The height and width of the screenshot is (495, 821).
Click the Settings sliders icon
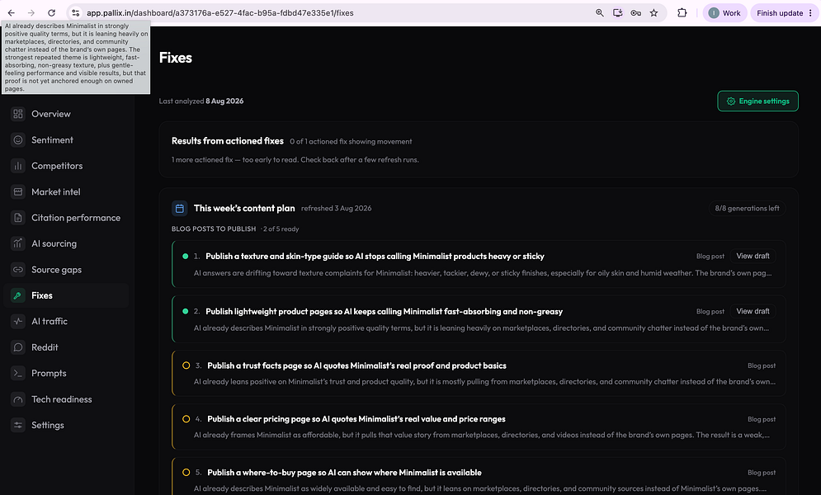[x=18, y=426]
